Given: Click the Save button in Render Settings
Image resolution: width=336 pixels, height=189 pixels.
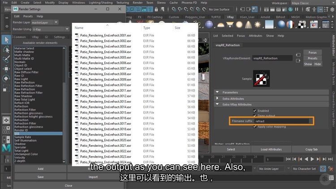Looking at the screenshot, I should coord(40,177).
